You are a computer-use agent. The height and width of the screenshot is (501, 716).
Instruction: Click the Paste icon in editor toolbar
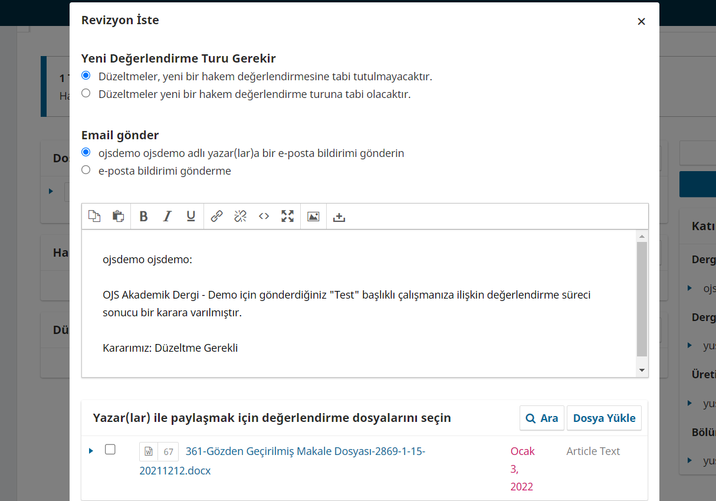(118, 217)
